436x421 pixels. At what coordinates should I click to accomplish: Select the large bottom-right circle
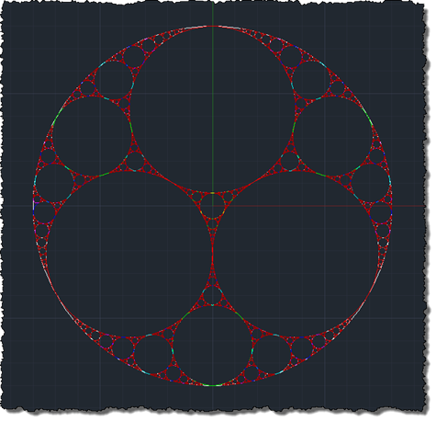coord(296,254)
